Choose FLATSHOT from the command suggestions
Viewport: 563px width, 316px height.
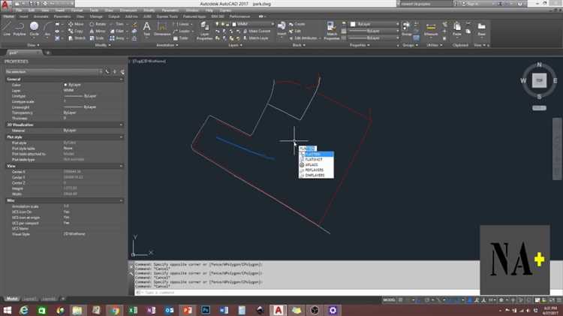pos(316,159)
